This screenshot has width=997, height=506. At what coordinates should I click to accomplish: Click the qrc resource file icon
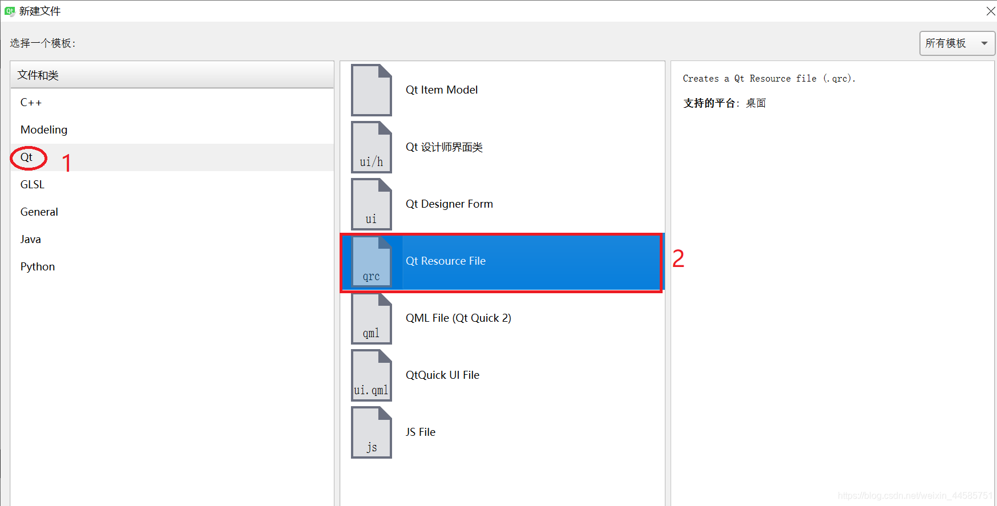click(372, 261)
